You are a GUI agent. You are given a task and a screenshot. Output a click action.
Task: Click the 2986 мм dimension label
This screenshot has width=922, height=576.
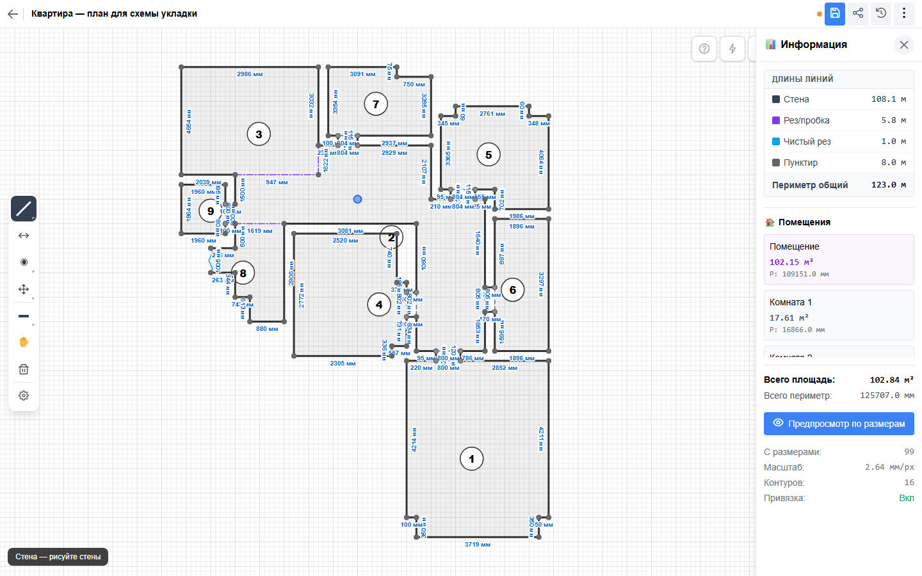coord(250,74)
